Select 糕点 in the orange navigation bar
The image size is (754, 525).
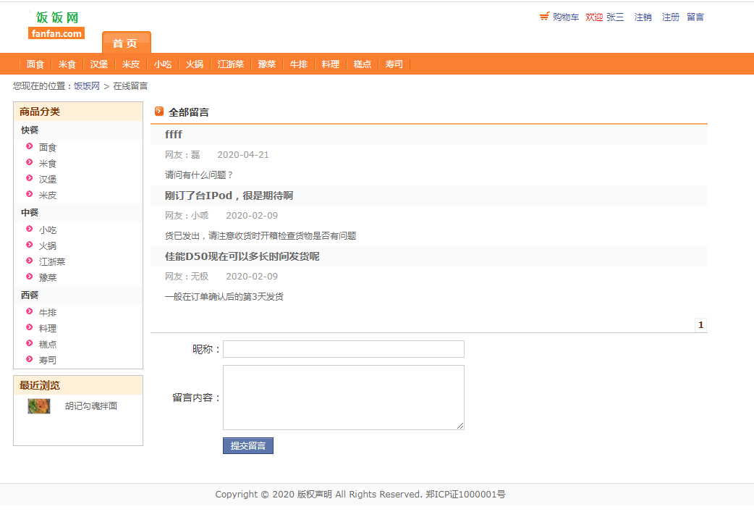point(362,64)
